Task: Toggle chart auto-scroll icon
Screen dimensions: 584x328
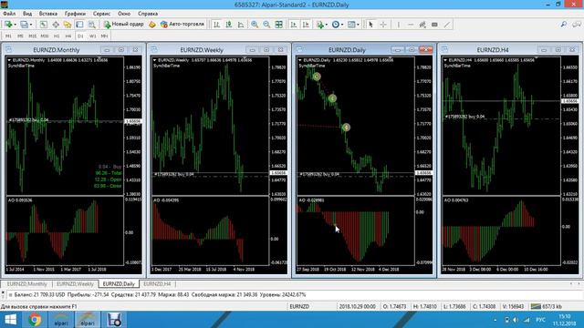Action: (294, 25)
